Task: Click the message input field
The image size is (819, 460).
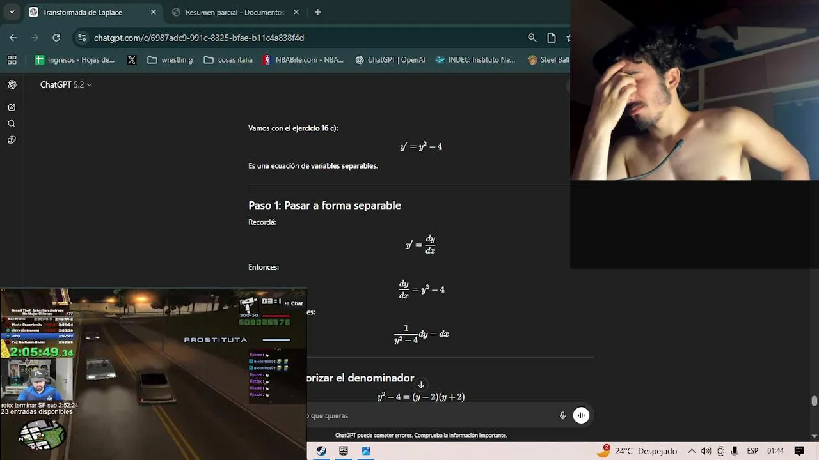Action: pos(429,415)
